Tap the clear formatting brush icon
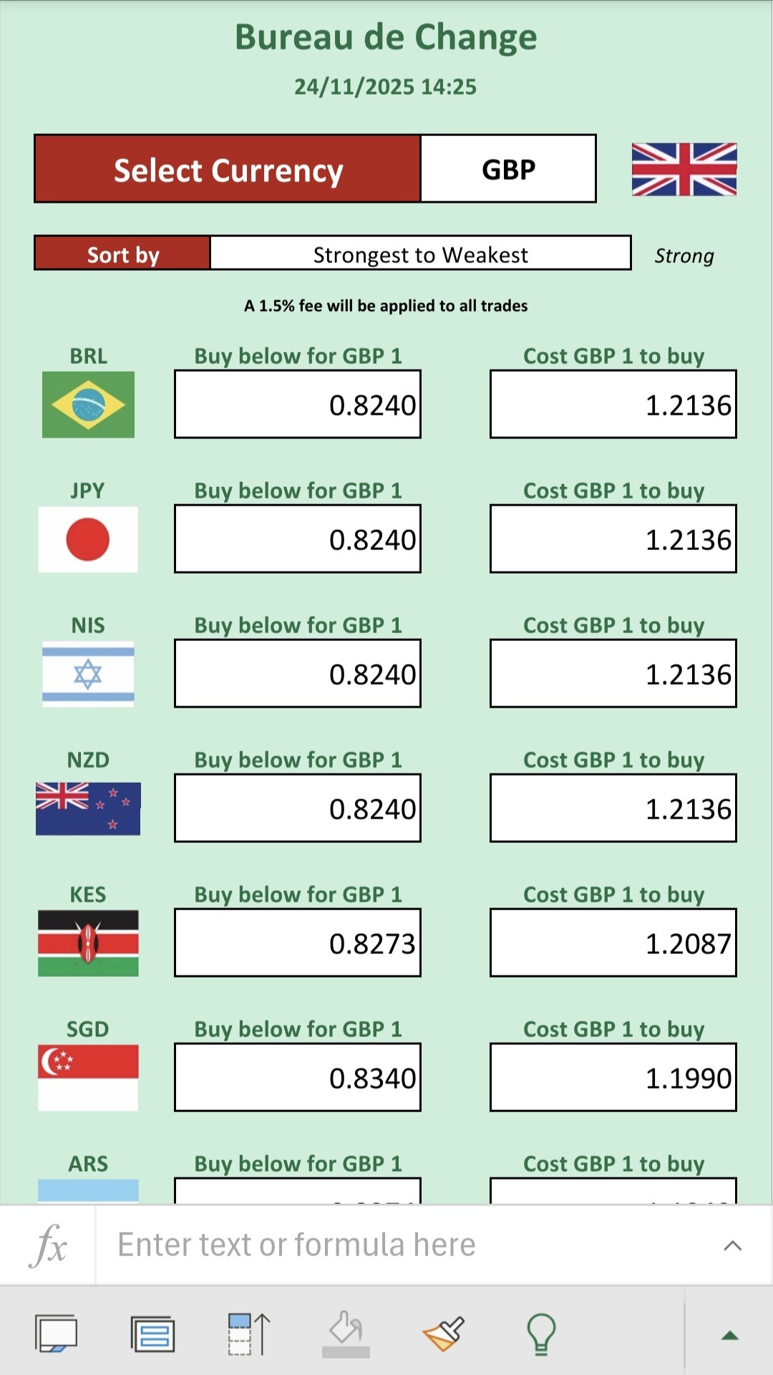Image resolution: width=773 pixels, height=1375 pixels. [x=443, y=1334]
